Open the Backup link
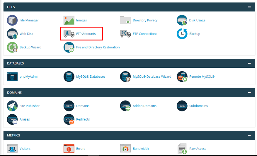The height and width of the screenshot is (156, 257). click(x=195, y=34)
